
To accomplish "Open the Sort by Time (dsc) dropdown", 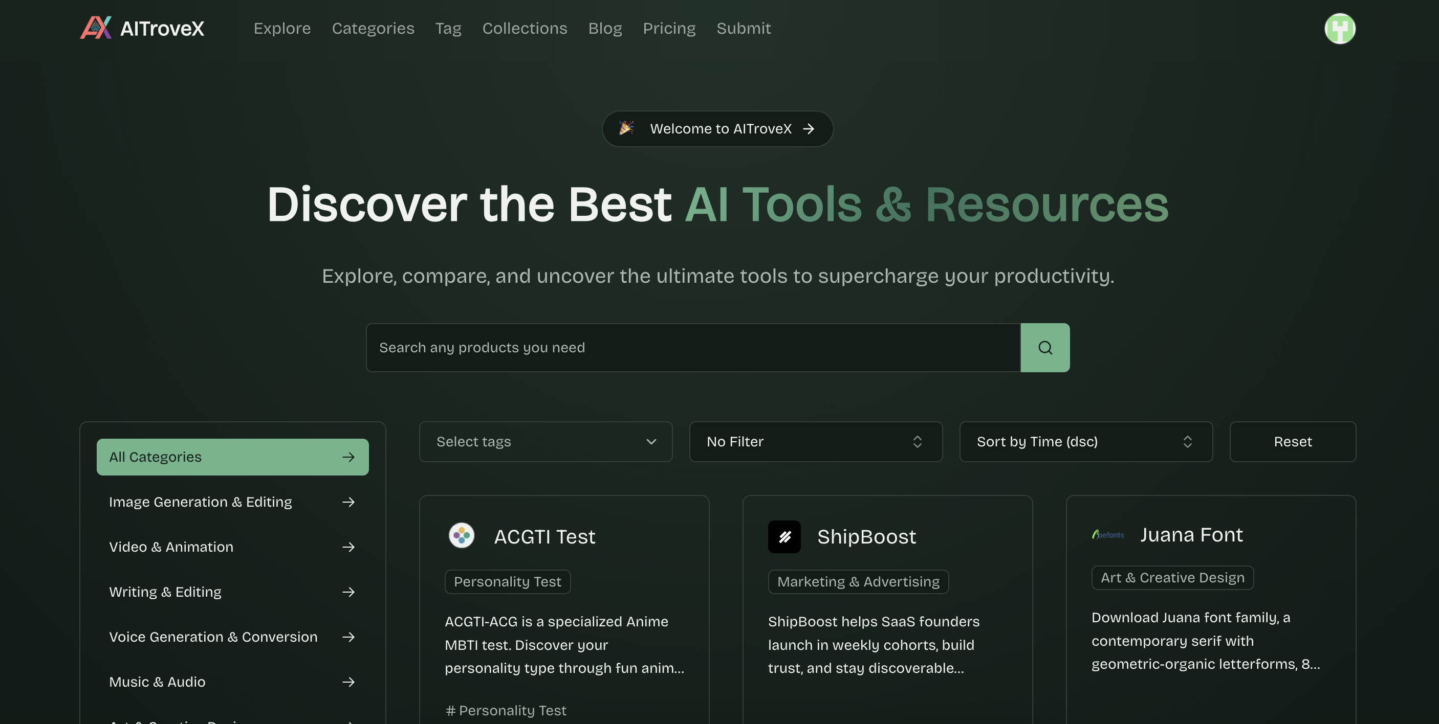I will coord(1085,442).
